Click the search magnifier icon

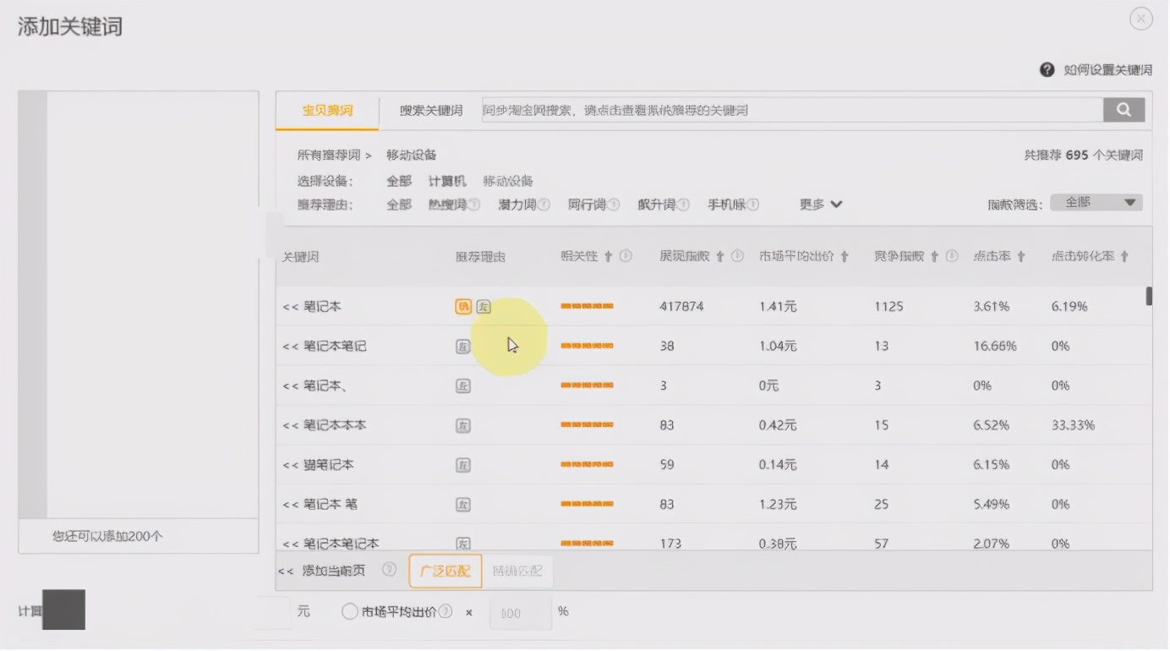tap(1124, 109)
